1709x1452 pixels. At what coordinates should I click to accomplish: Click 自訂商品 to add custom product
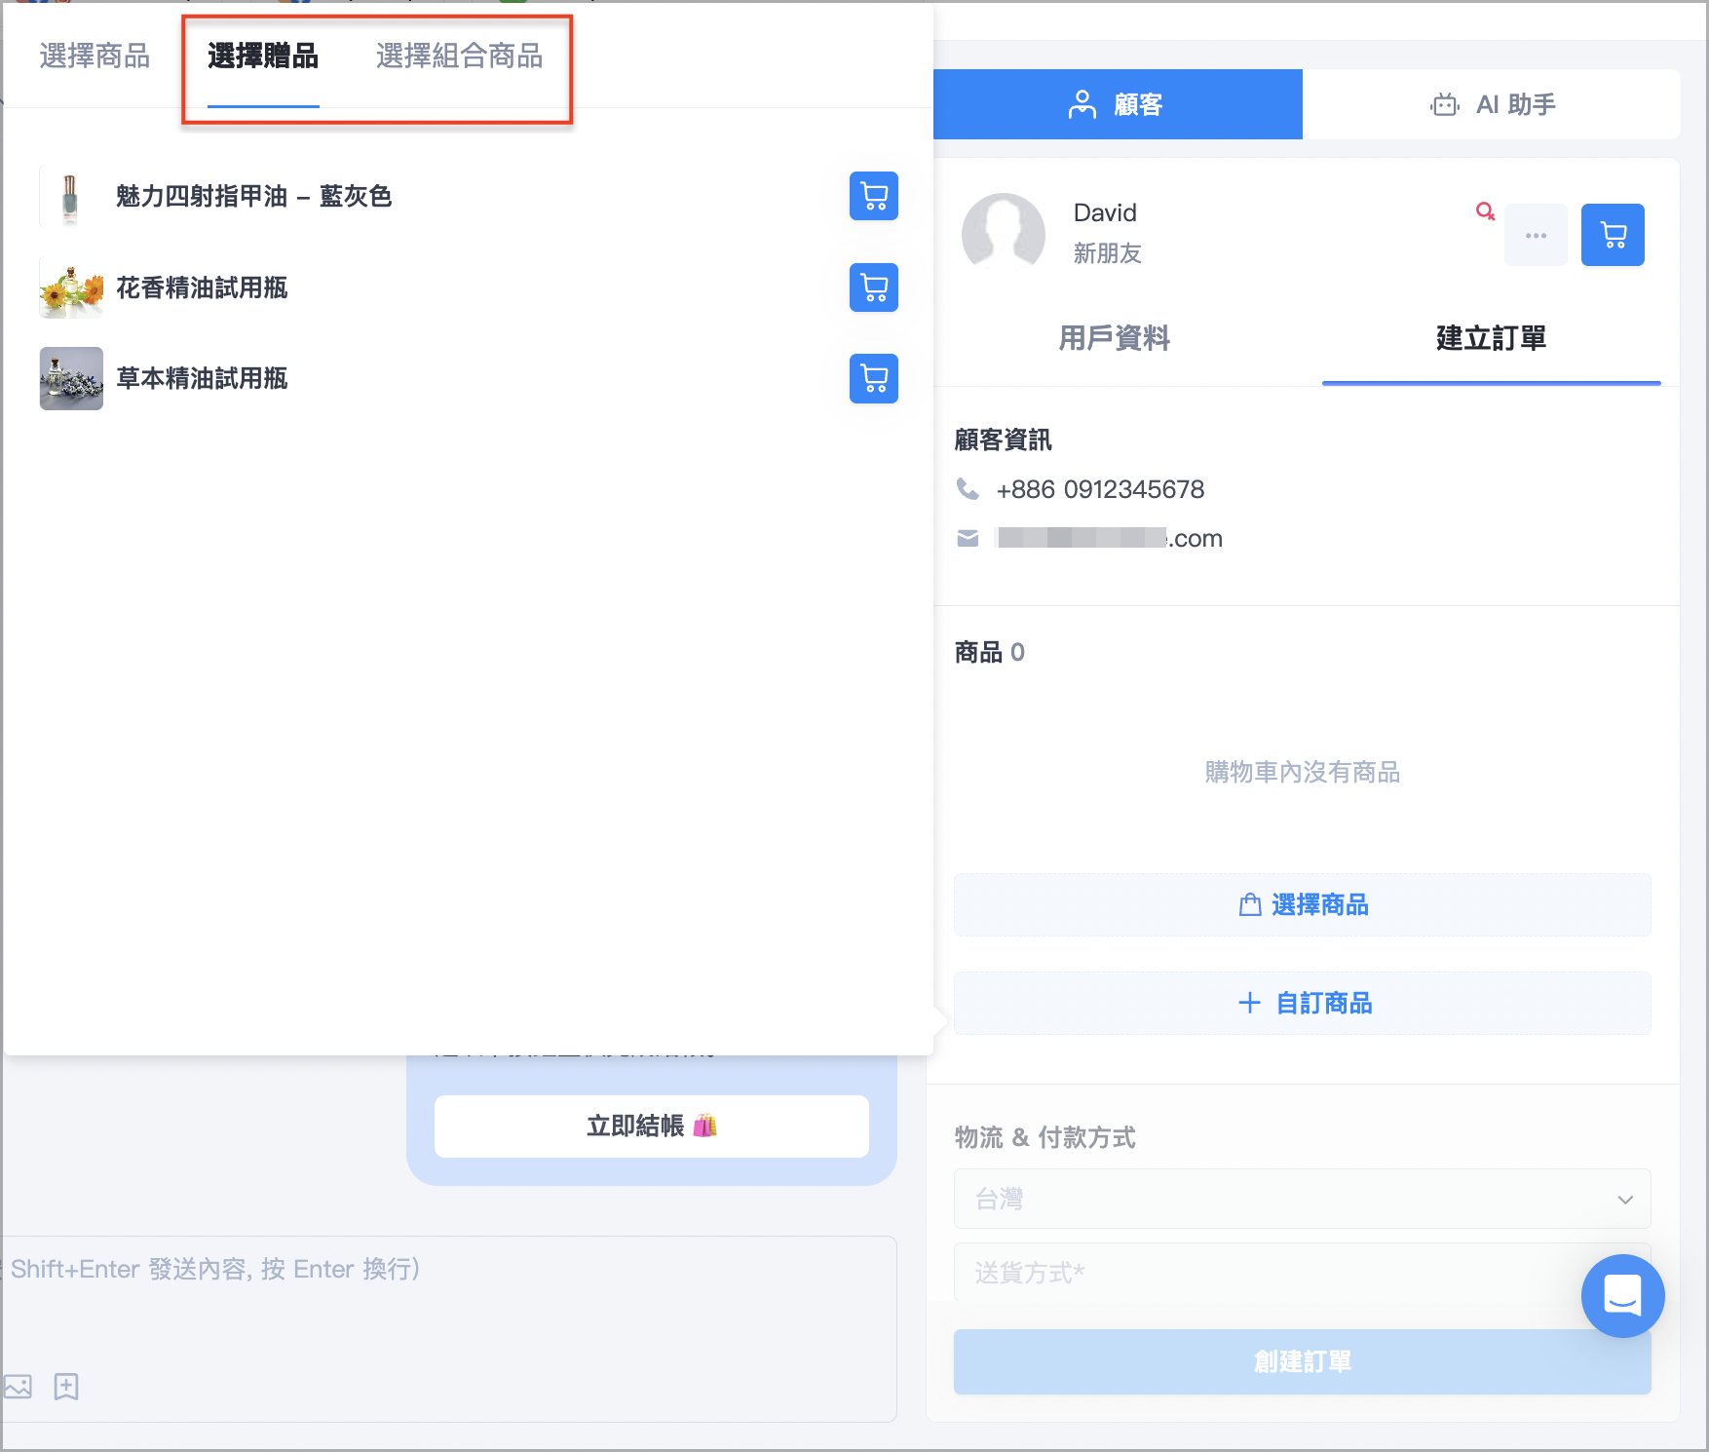tap(1301, 1003)
